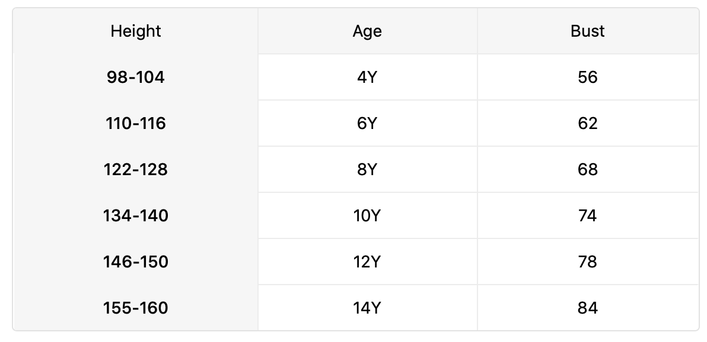Viewport: 707px width, 342px height.
Task: Click the 10Y age cell
Action: [367, 216]
